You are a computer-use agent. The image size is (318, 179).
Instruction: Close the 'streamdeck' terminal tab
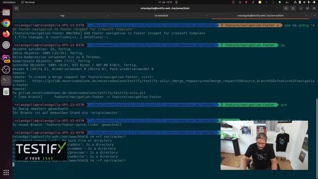[207, 15]
